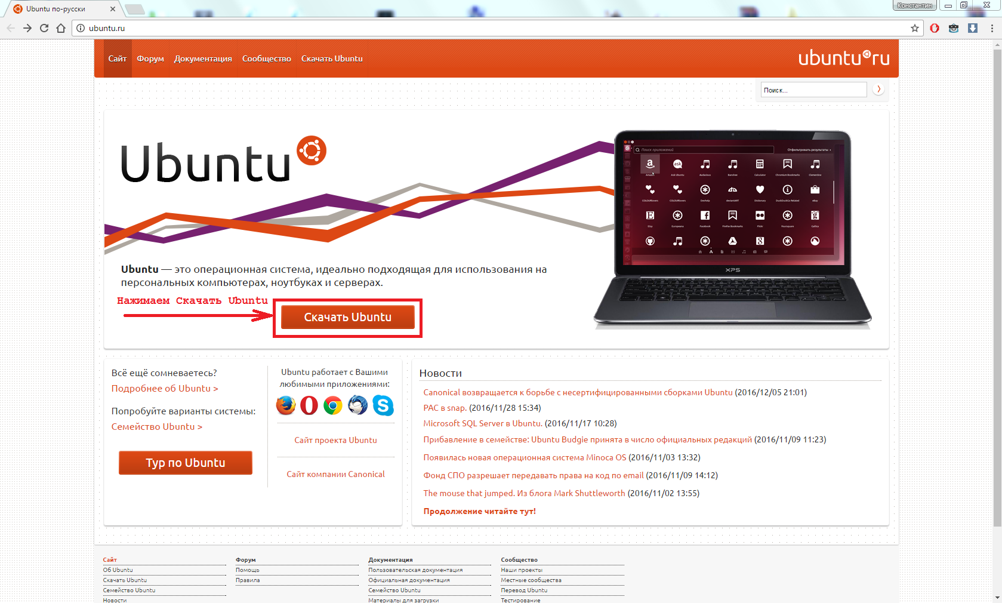Go to browser home page icon
Image resolution: width=1002 pixels, height=603 pixels.
[61, 28]
